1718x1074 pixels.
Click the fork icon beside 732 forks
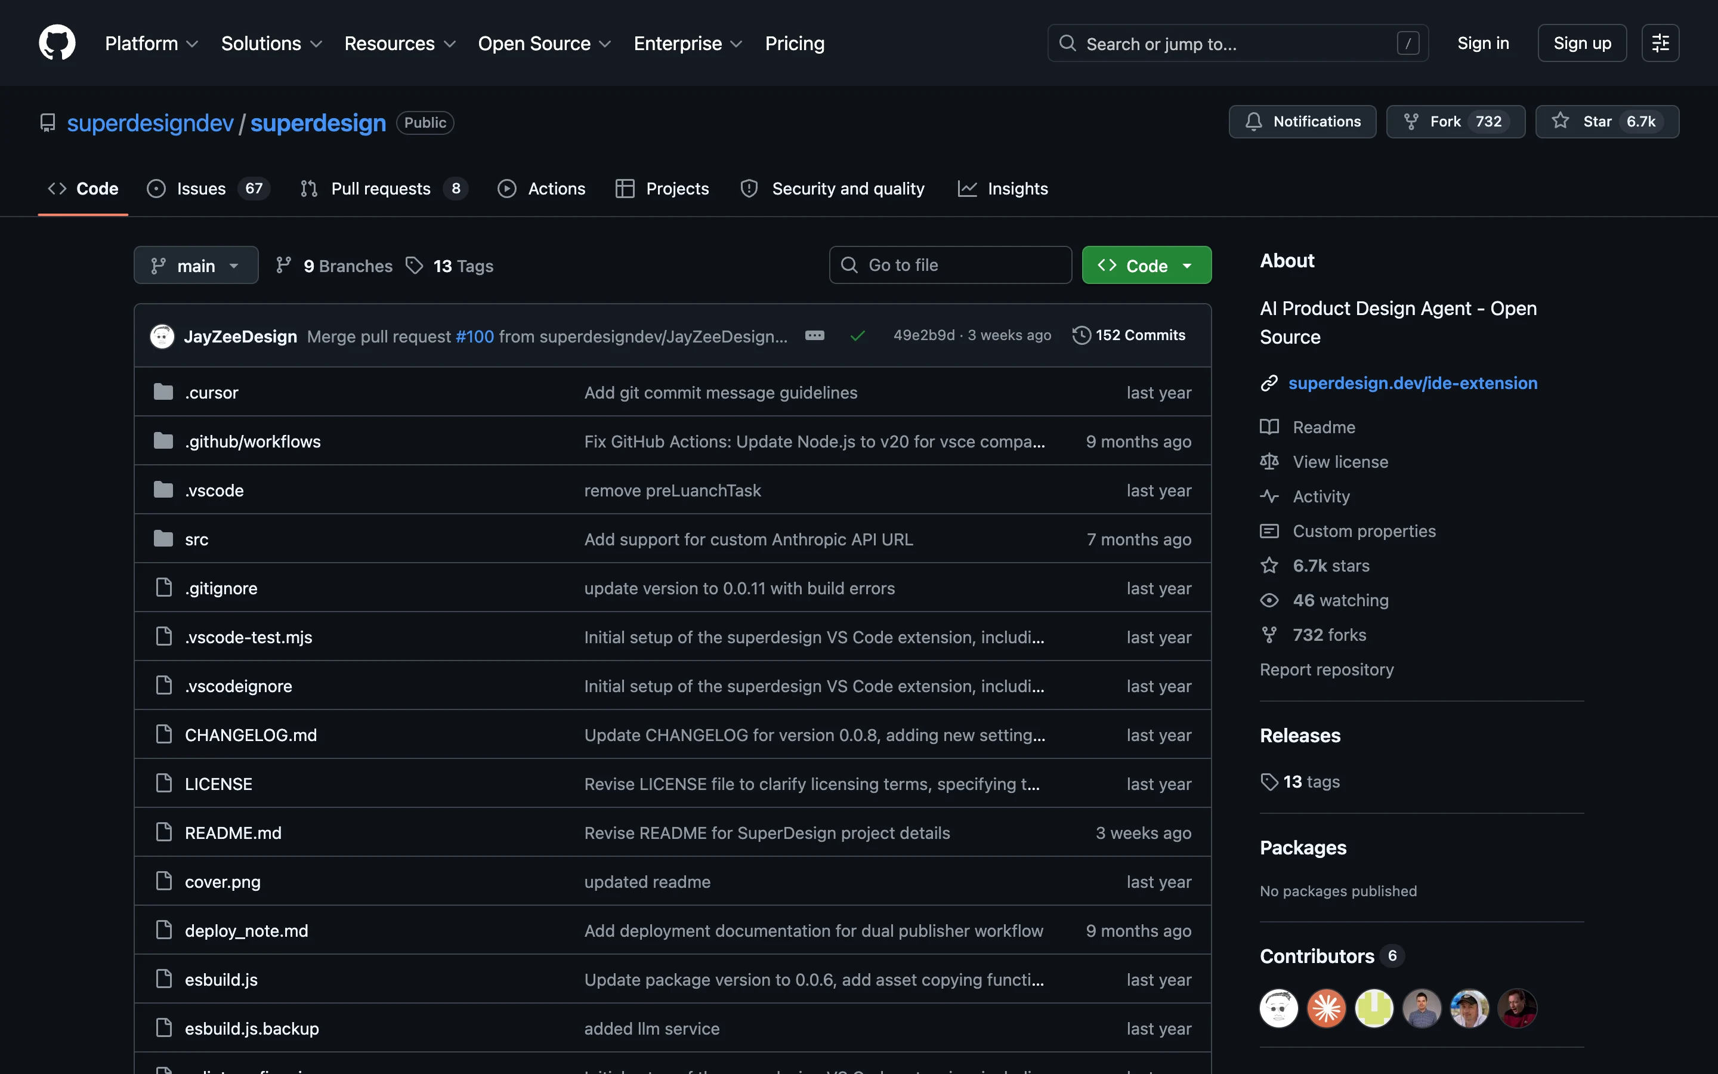pos(1269,635)
